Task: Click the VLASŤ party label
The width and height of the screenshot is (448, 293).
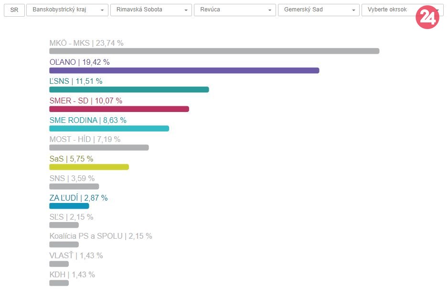Action: pos(76,255)
